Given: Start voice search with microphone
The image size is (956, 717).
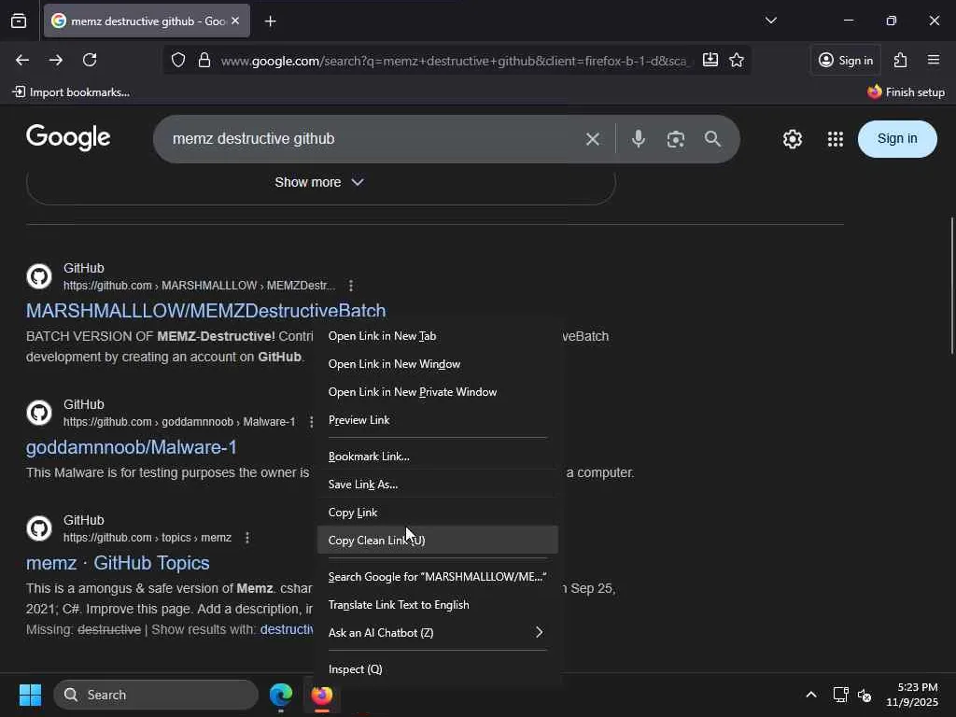Looking at the screenshot, I should coord(639,139).
